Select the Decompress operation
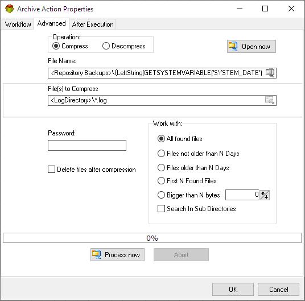This screenshot has width=305, height=301. pos(123,46)
